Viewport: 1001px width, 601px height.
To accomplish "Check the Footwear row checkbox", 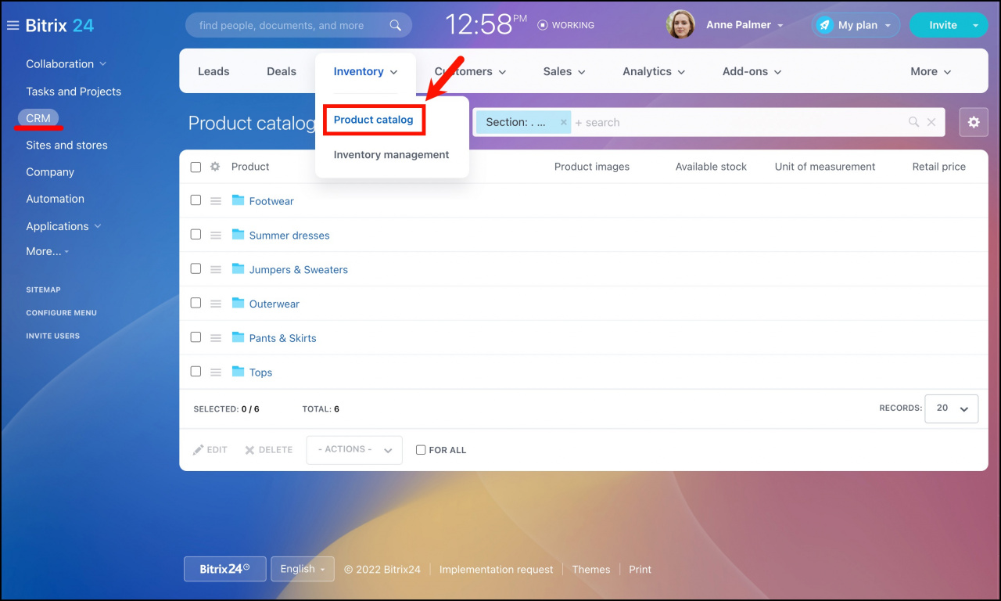I will coord(196,200).
